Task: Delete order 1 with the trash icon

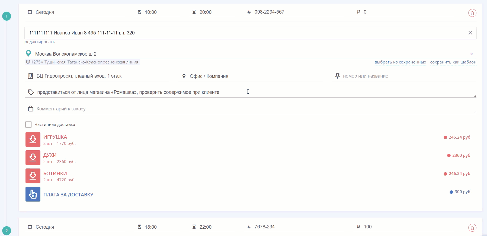Action: coord(472,13)
